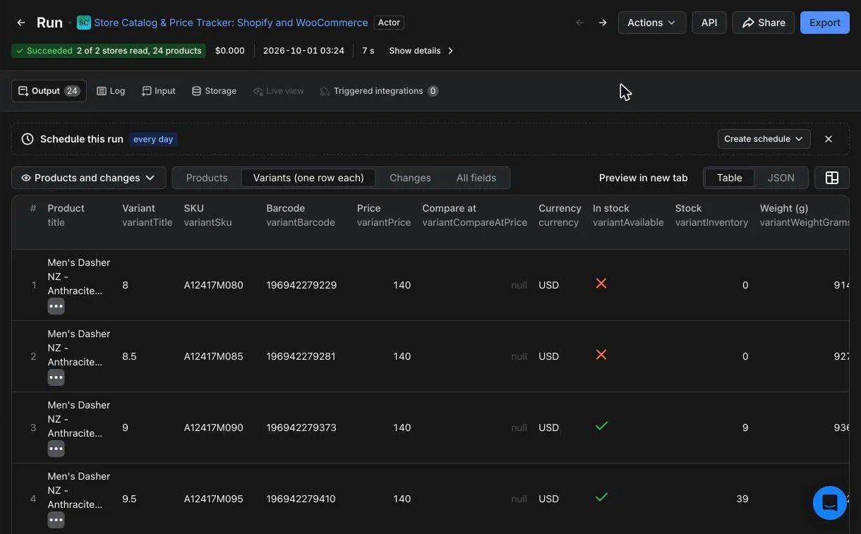Click the Share button
Viewport: 861px width, 534px height.
click(764, 23)
